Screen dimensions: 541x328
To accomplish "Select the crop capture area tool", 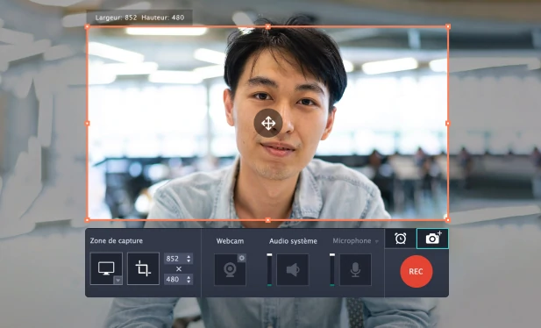I will (x=143, y=268).
